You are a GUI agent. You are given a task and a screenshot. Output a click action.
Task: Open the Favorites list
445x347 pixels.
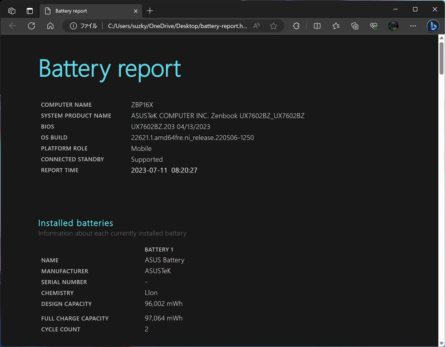pyautogui.click(x=336, y=26)
